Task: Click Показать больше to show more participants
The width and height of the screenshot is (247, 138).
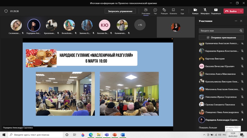Action: [208, 128]
